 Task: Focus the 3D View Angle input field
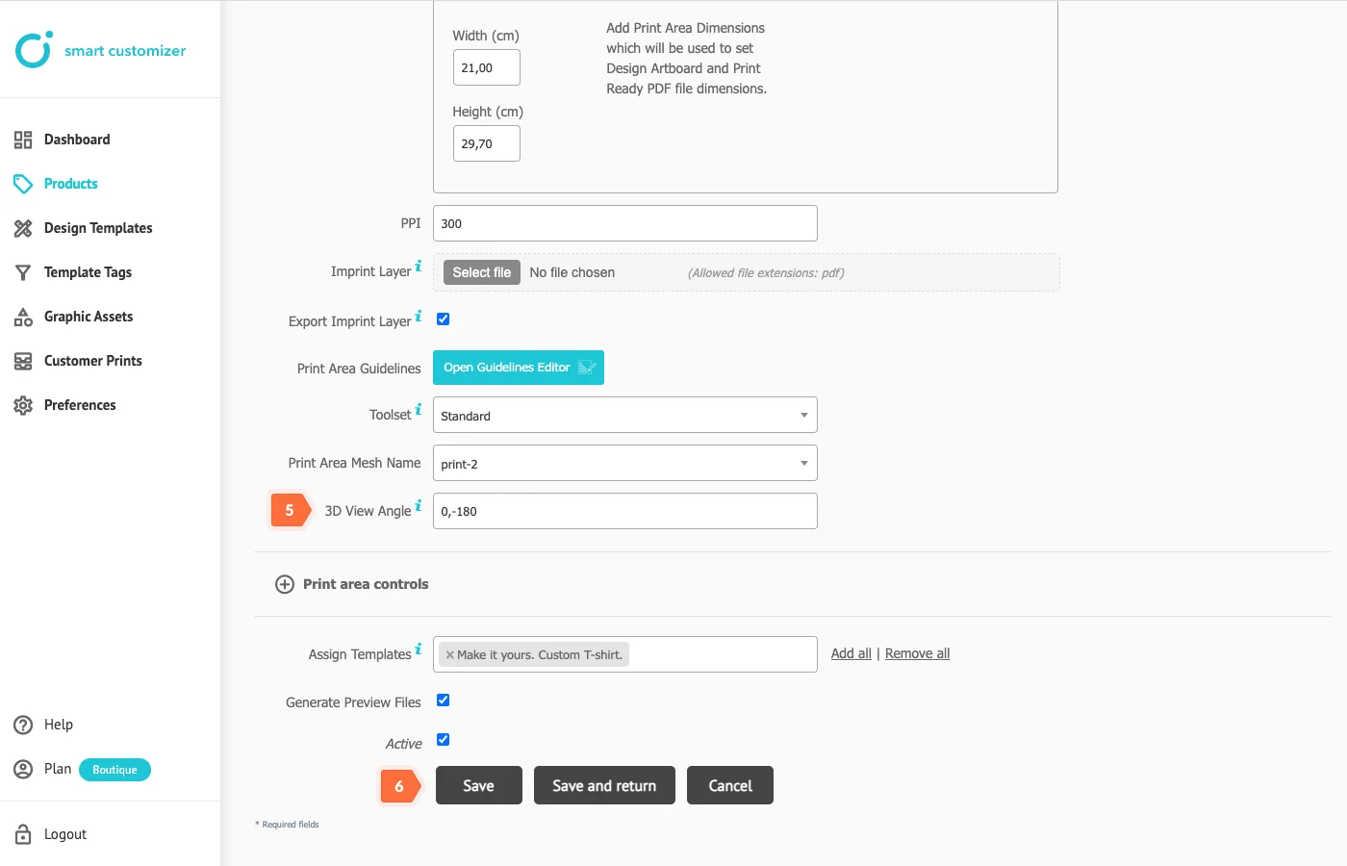click(625, 511)
